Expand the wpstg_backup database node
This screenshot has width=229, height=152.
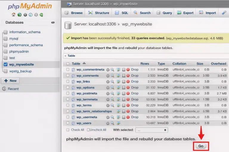pyautogui.click(x=6, y=71)
